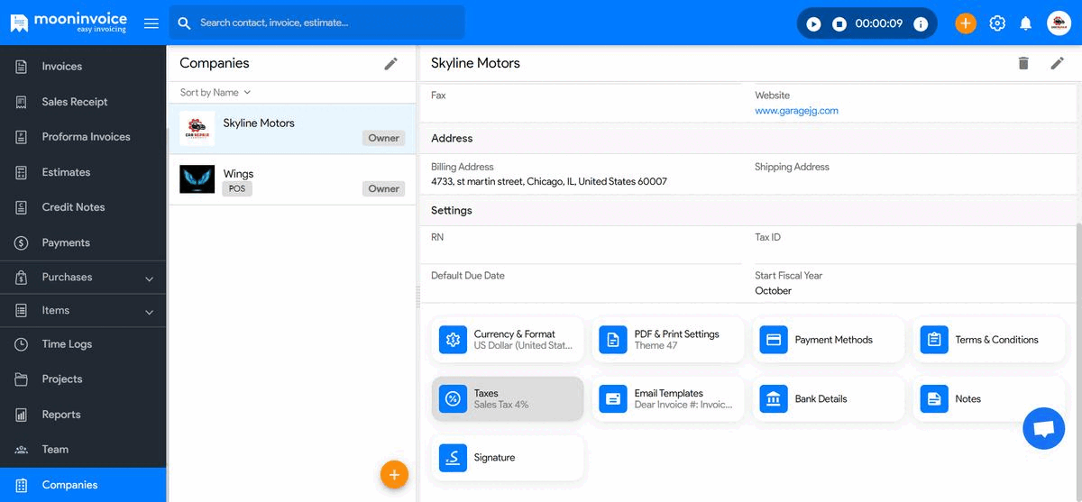Open the Taxes settings card
The width and height of the screenshot is (1082, 502).
[508, 398]
